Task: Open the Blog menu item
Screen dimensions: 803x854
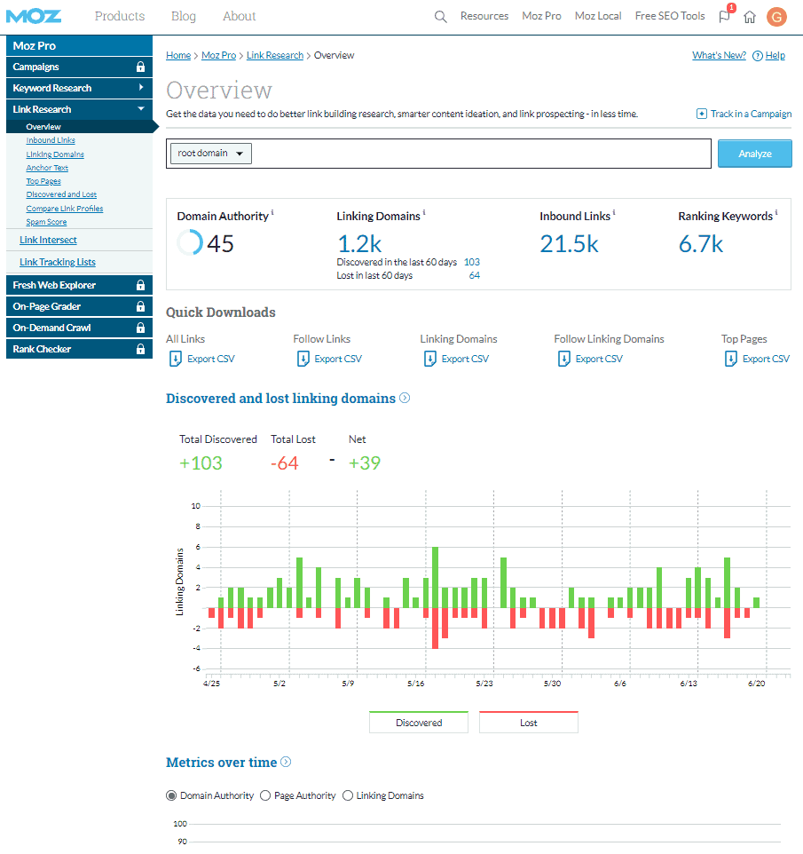Action: tap(184, 16)
